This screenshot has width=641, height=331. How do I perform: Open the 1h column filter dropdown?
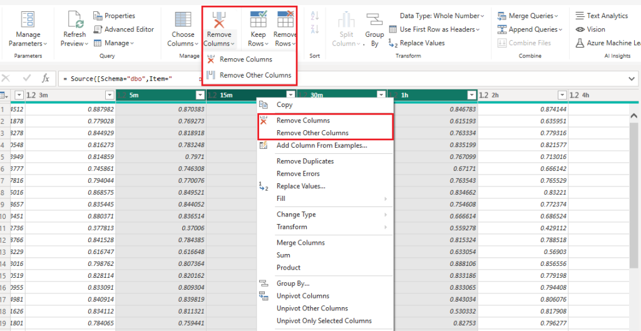[472, 95]
